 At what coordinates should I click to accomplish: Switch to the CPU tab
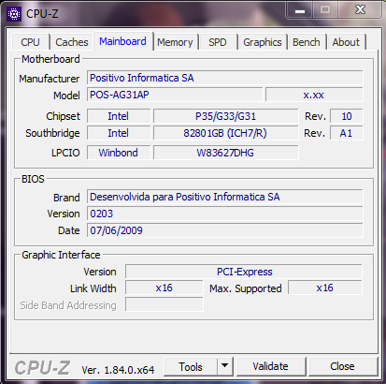point(31,42)
